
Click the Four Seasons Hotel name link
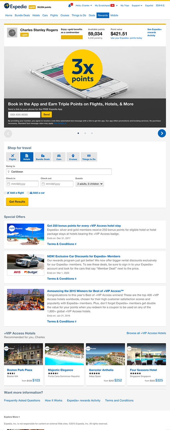[143, 370]
